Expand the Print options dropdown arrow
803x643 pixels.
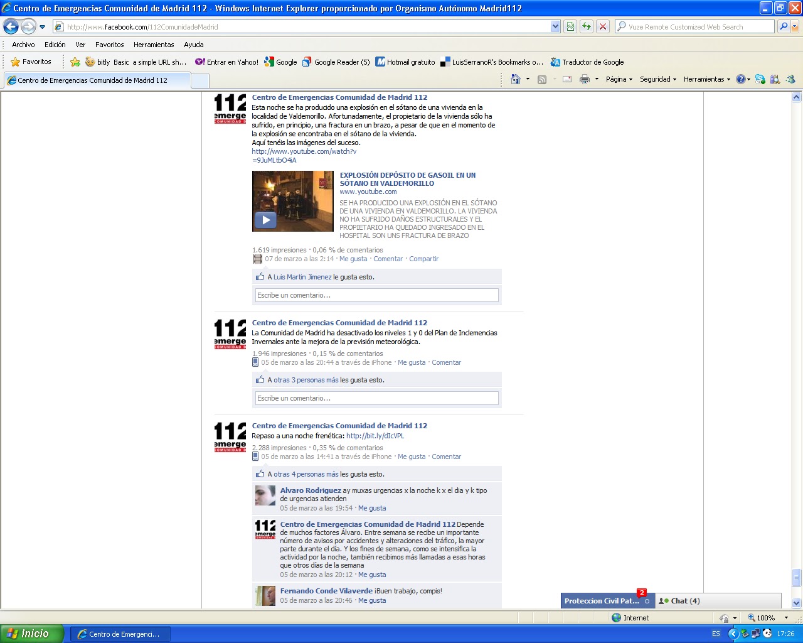(x=597, y=79)
